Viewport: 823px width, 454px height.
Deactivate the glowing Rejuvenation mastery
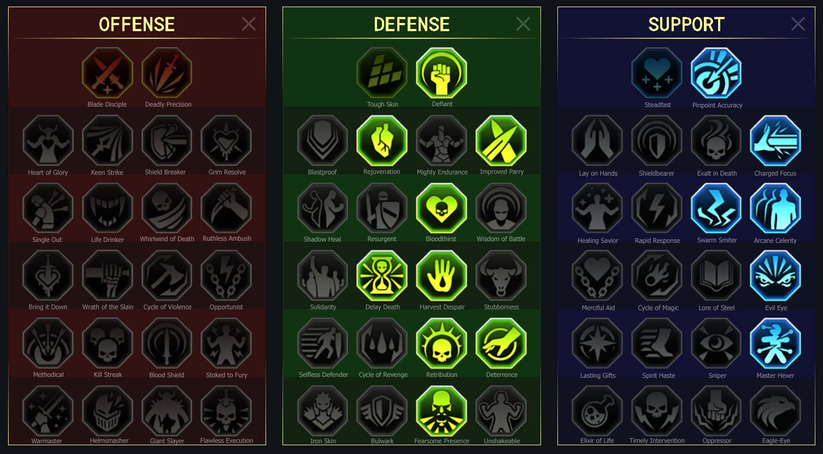click(x=382, y=140)
